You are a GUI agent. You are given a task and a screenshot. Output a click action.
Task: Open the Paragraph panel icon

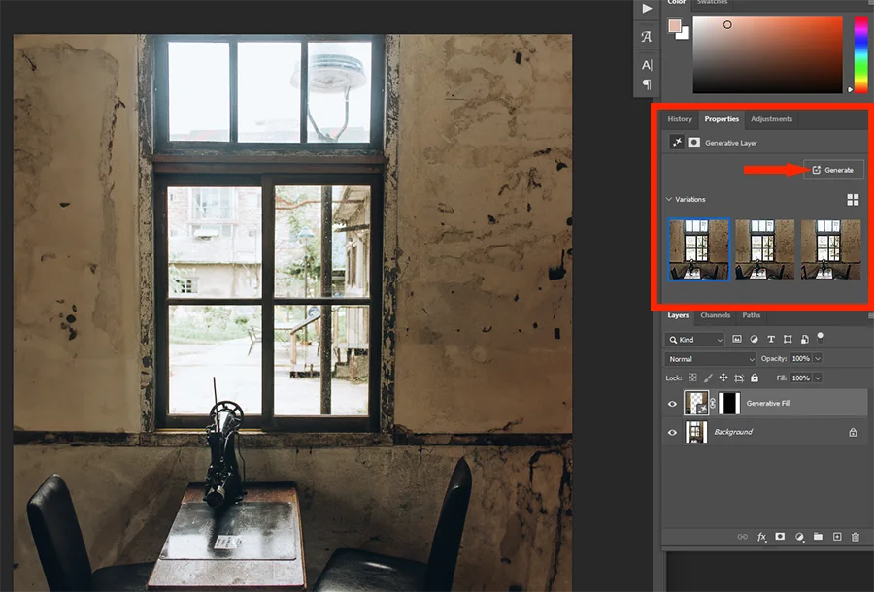pos(647,84)
